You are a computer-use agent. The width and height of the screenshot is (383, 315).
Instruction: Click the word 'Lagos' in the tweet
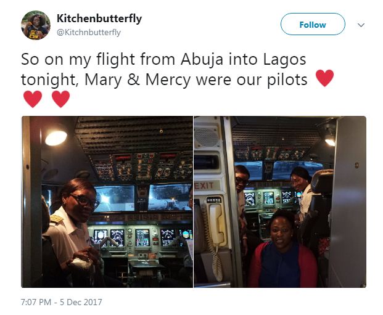(285, 60)
